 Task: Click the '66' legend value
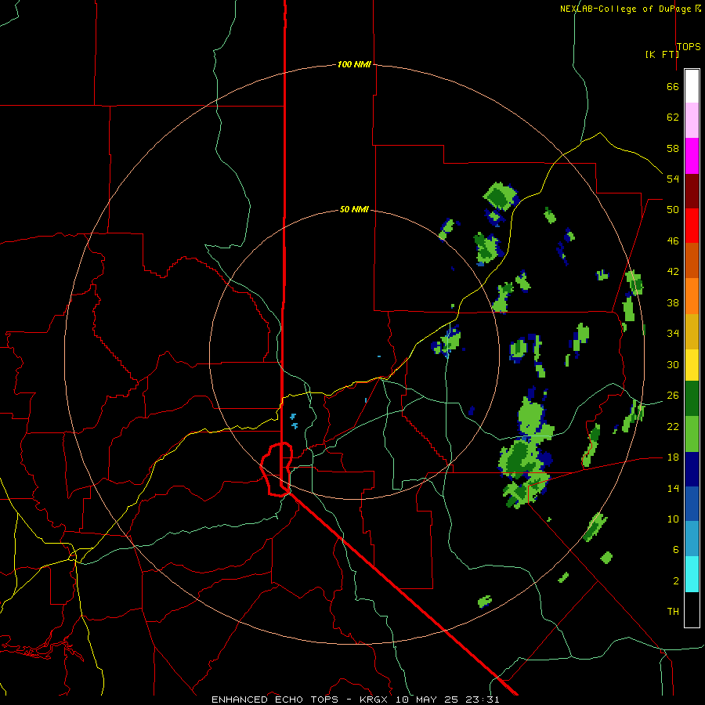(673, 86)
